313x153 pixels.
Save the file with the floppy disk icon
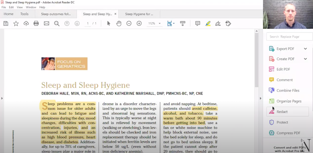pos(6,23)
